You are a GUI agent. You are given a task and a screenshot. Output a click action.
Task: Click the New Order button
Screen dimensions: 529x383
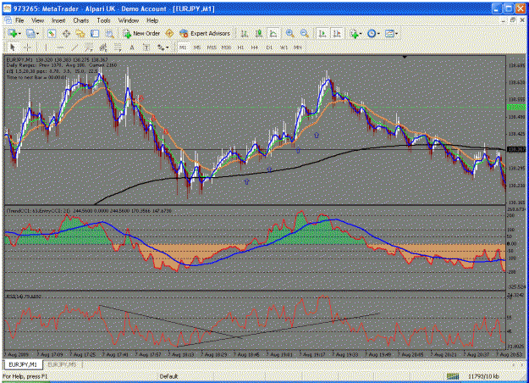point(141,33)
